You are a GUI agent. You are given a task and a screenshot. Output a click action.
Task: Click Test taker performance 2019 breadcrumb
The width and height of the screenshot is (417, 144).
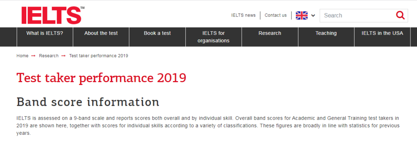[x=99, y=56]
